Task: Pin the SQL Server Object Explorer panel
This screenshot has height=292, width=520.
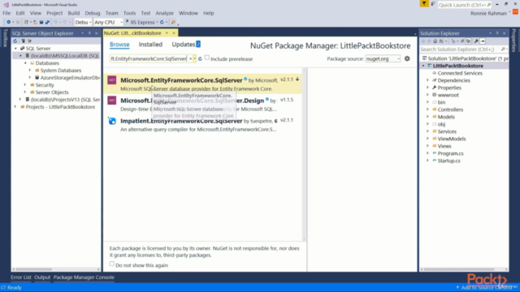Action: pos(89,33)
